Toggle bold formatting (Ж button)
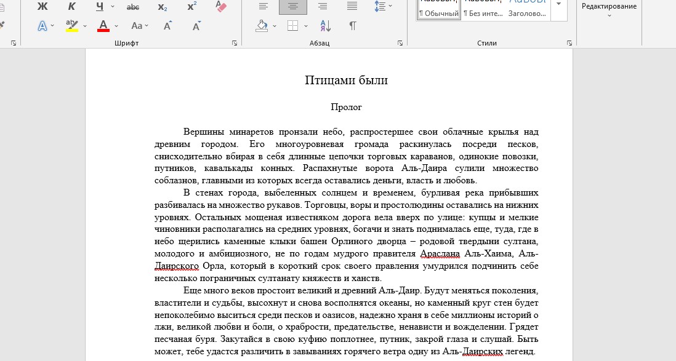Image resolution: width=676 pixels, height=361 pixels. [42, 7]
